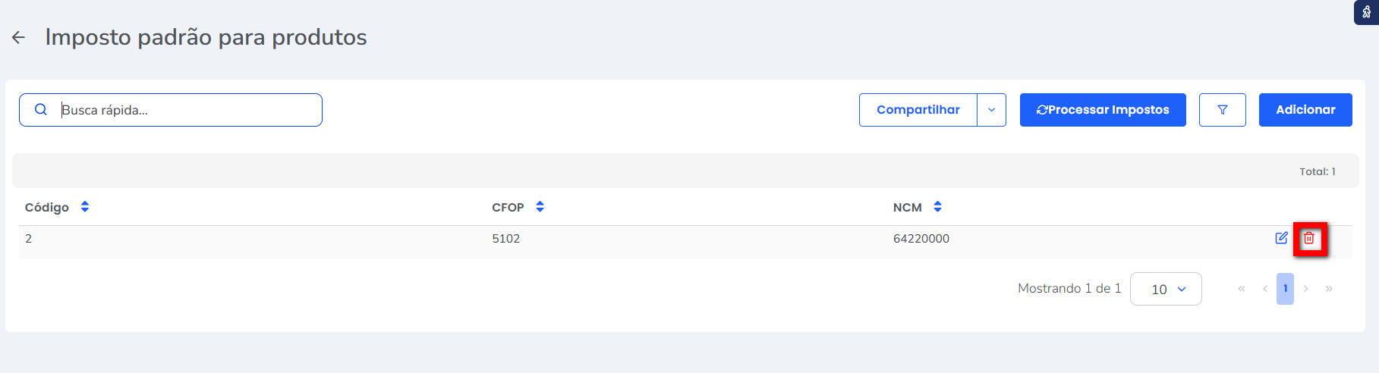This screenshot has height=373, width=1379.
Task: Sort by CFOP column arrows
Action: (540, 207)
